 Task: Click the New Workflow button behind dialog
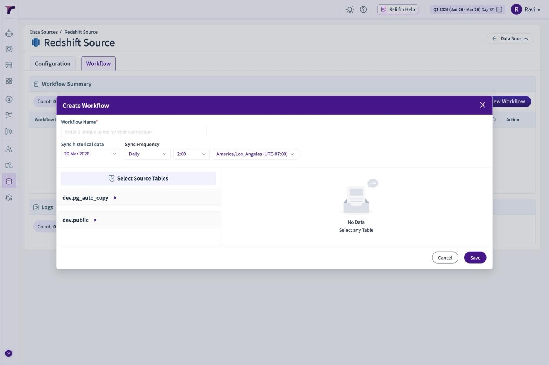511,101
